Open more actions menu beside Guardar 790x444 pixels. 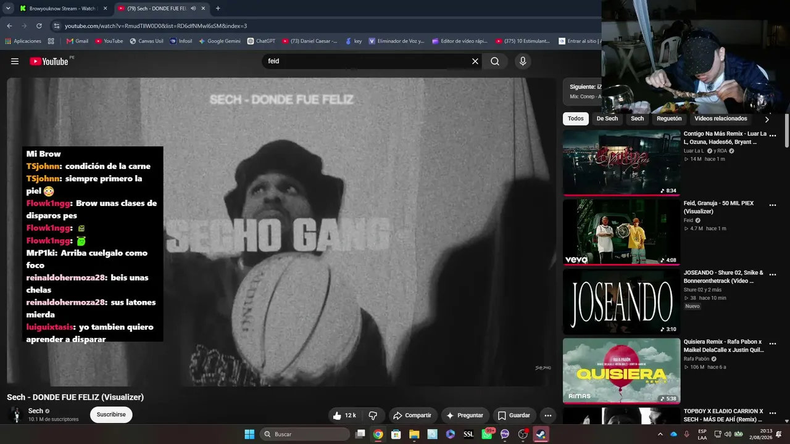(x=547, y=416)
